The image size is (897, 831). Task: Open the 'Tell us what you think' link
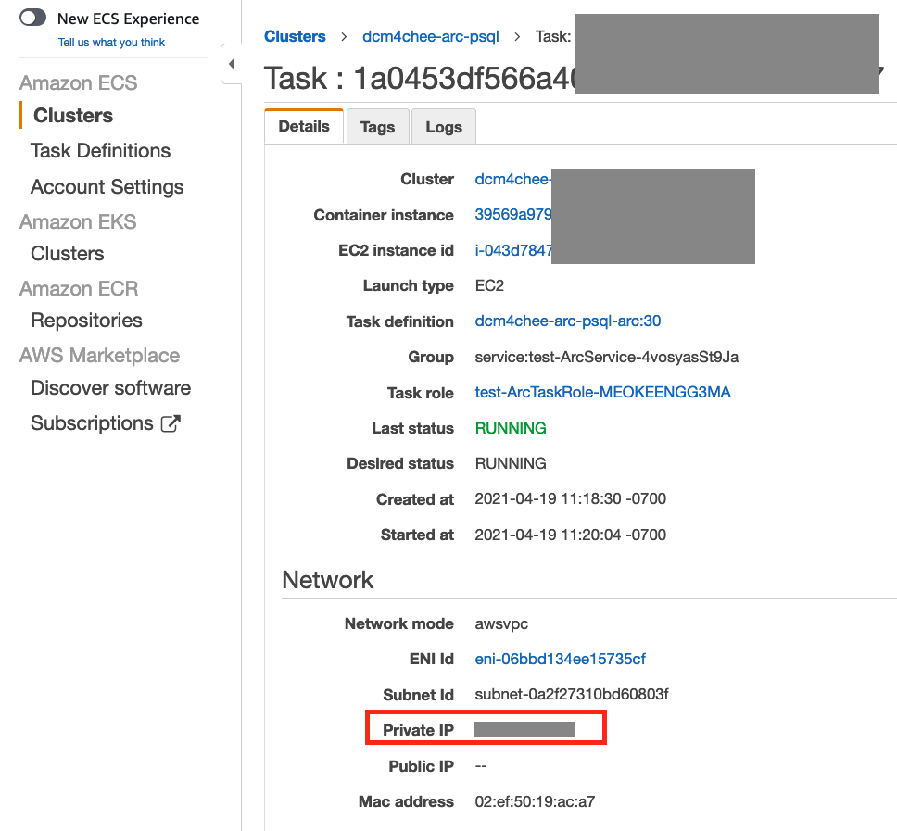111,43
